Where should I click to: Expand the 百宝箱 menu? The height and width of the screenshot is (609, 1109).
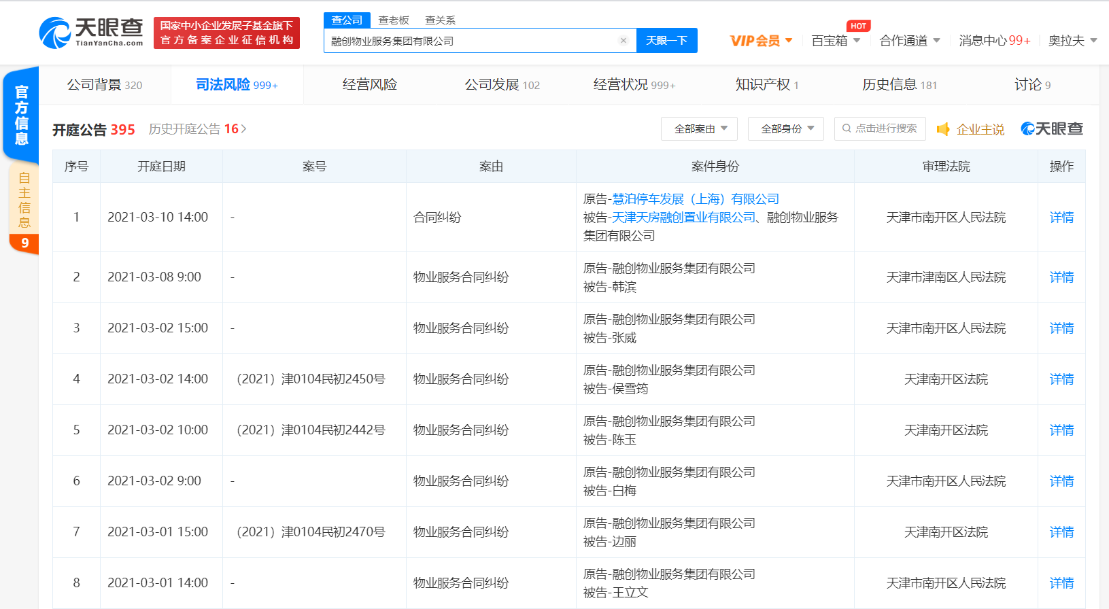click(x=836, y=41)
